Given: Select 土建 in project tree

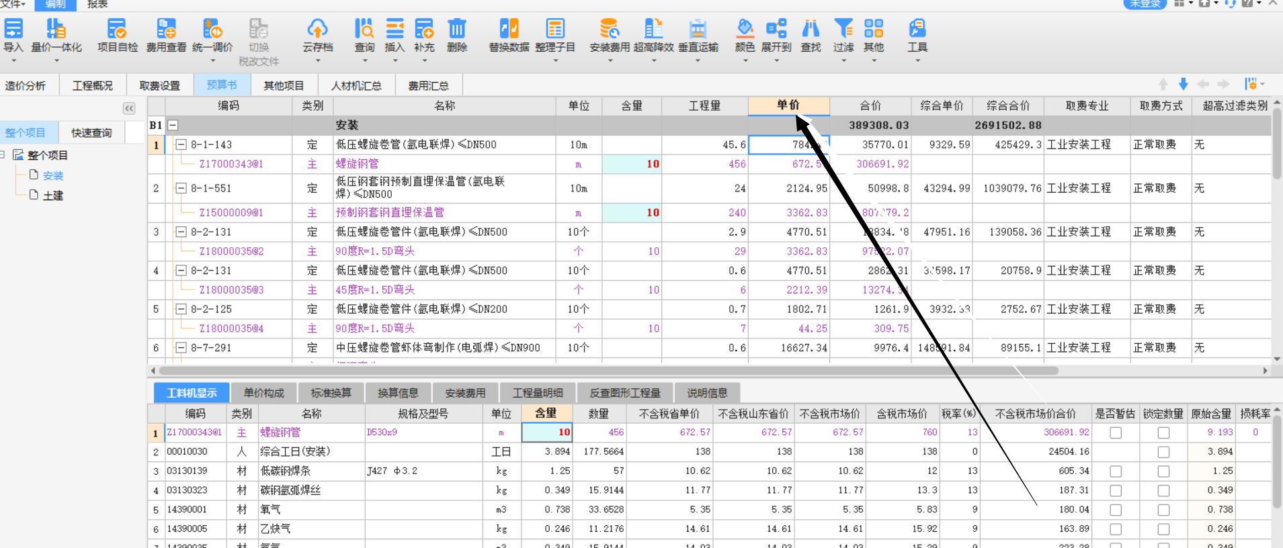Looking at the screenshot, I should tap(53, 195).
